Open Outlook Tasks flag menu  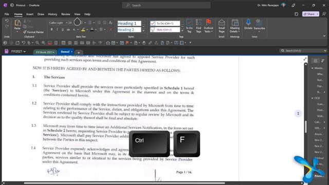click(208, 26)
